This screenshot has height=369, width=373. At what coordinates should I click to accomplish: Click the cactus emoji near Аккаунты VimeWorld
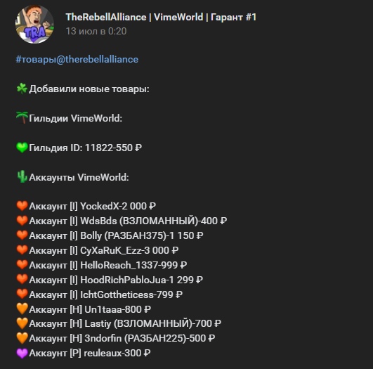(22, 177)
